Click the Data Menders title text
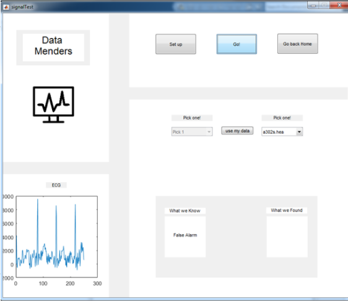Image resolution: width=348 pixels, height=301 pixels. (53, 46)
